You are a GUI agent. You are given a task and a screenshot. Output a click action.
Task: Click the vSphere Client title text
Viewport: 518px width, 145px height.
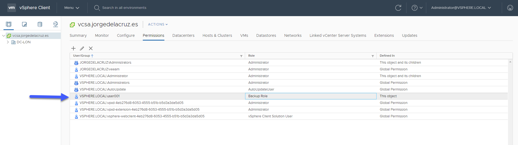point(35,8)
